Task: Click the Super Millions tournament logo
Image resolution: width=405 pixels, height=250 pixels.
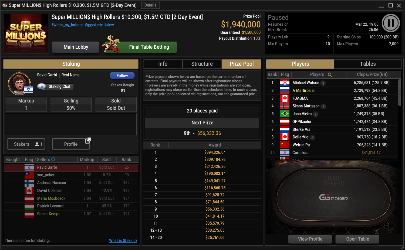Action: 26,33
